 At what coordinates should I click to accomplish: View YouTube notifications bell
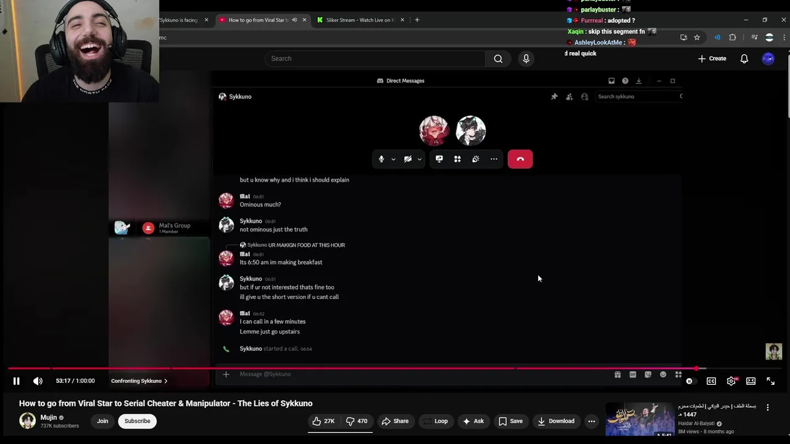[744, 59]
